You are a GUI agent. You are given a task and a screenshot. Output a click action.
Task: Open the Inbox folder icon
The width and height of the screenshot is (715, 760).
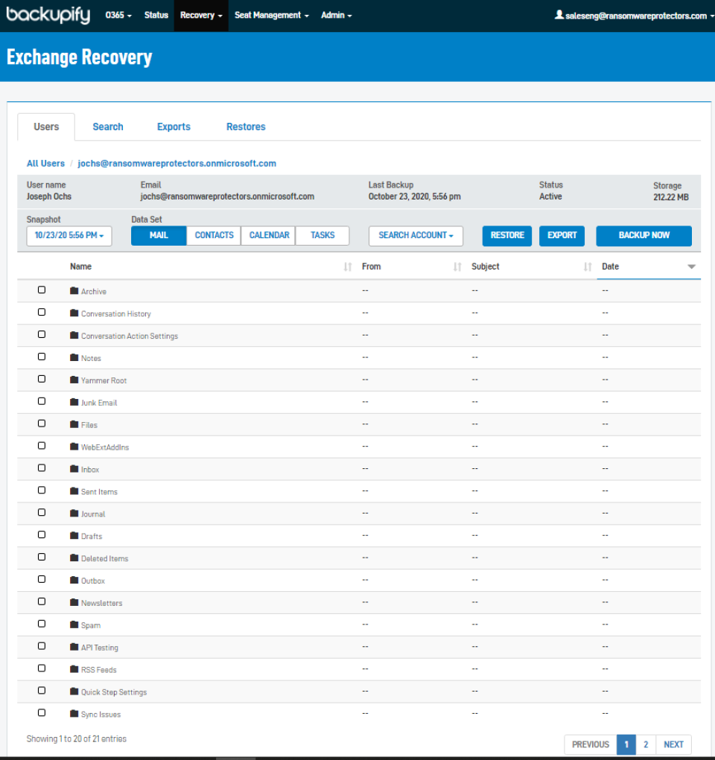(73, 469)
